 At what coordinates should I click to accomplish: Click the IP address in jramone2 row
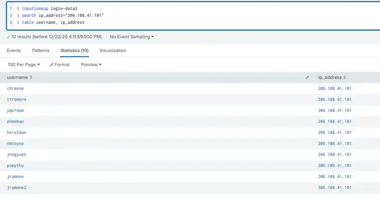(x=335, y=187)
